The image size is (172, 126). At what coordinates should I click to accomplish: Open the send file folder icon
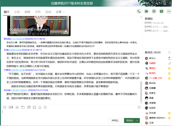tap(23, 107)
